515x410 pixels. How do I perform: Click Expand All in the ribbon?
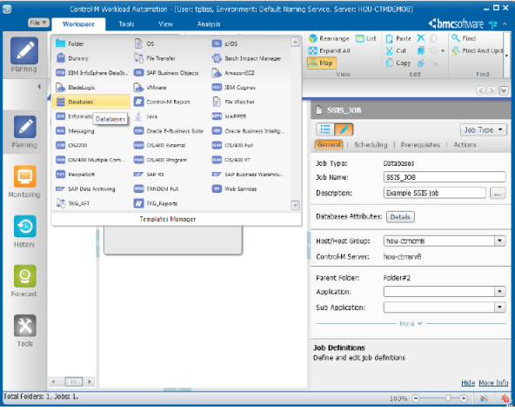click(329, 51)
